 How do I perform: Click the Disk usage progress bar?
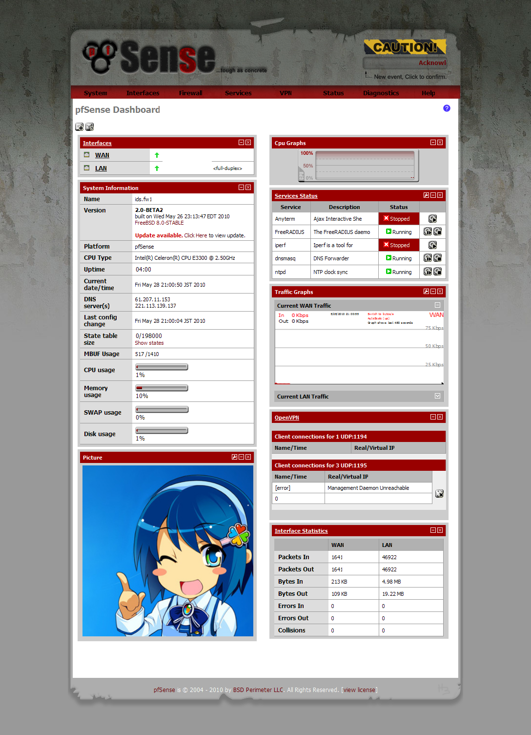point(162,430)
